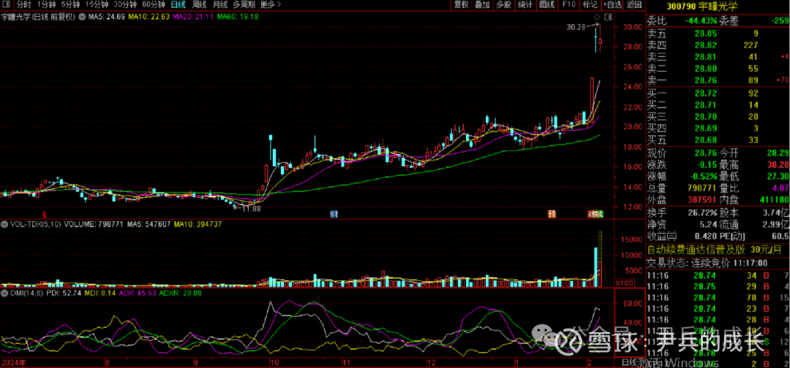This screenshot has height=368, width=790.
Task: Select the 30分钟 period tab
Action: [x=125, y=5]
